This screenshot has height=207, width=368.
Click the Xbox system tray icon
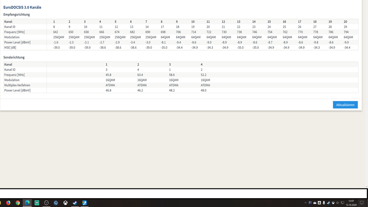point(333,203)
